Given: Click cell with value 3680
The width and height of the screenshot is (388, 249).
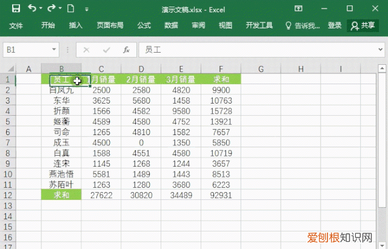Looking at the screenshot, I should point(181,185).
